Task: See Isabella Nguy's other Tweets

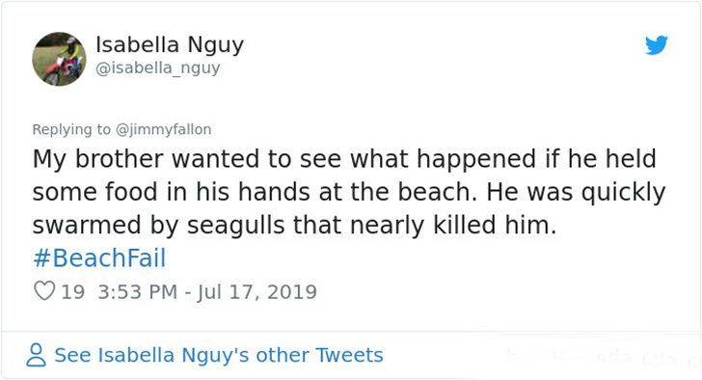Action: (219, 355)
